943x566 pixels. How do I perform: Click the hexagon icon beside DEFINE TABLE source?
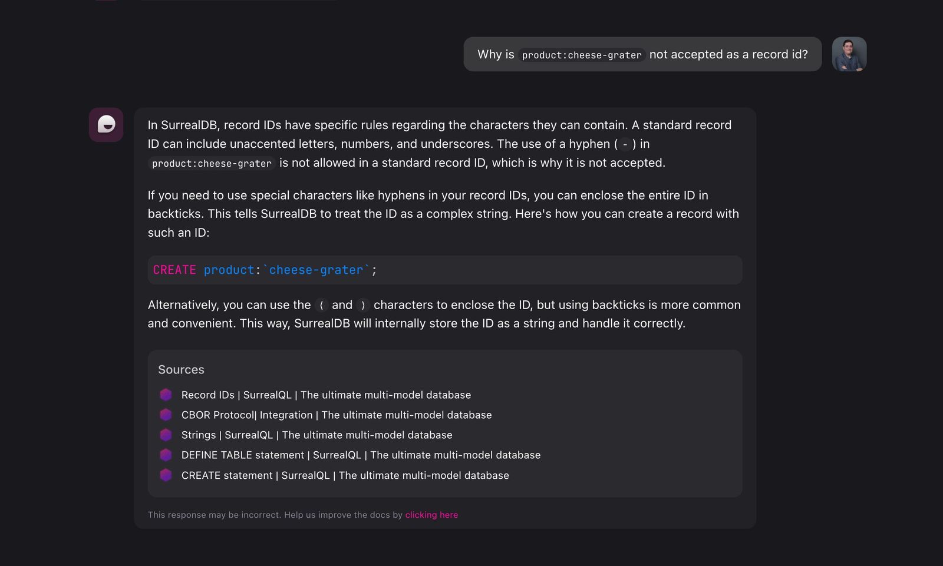(166, 455)
